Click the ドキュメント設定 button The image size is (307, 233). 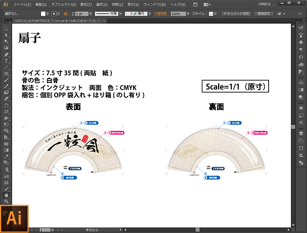[x=236, y=14]
